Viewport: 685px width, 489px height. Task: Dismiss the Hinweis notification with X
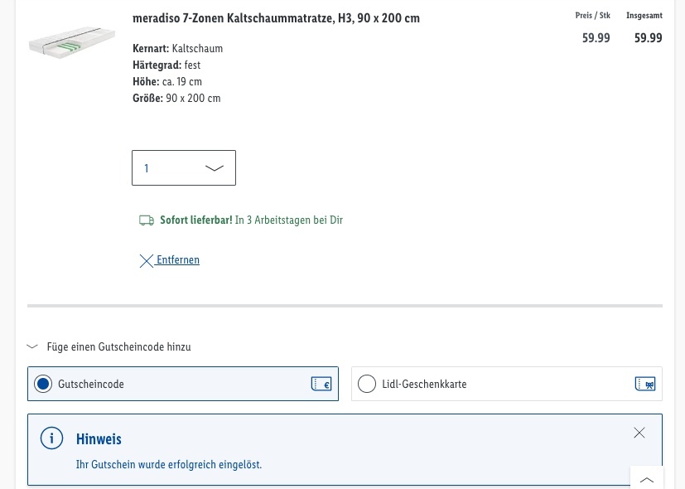639,433
